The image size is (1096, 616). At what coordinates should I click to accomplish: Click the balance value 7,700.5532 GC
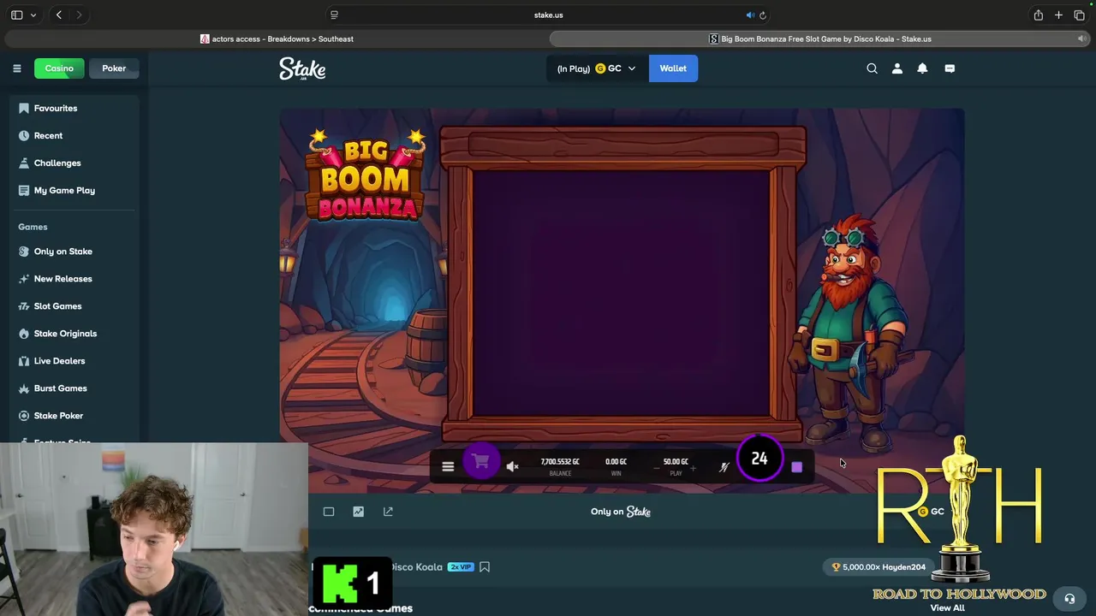pyautogui.click(x=560, y=462)
